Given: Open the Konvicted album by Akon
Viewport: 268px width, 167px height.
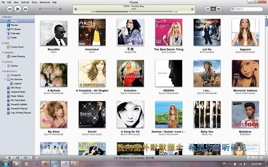Looking at the screenshot, I should 92,32.
